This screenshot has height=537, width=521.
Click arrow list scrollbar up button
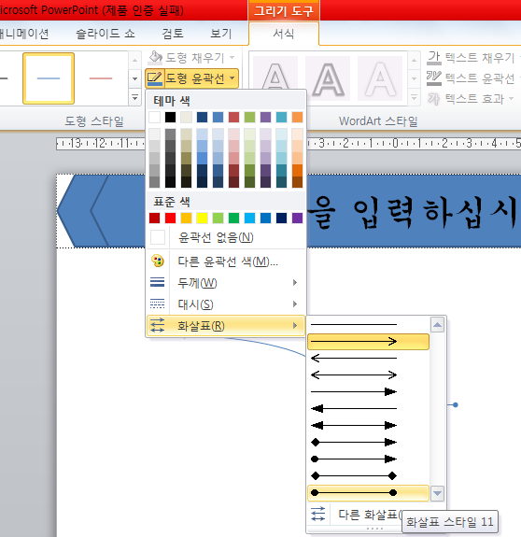pos(437,325)
